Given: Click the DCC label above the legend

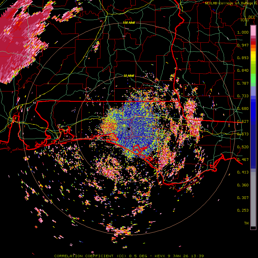Looking at the screenshot, I should pyautogui.click(x=252, y=17).
